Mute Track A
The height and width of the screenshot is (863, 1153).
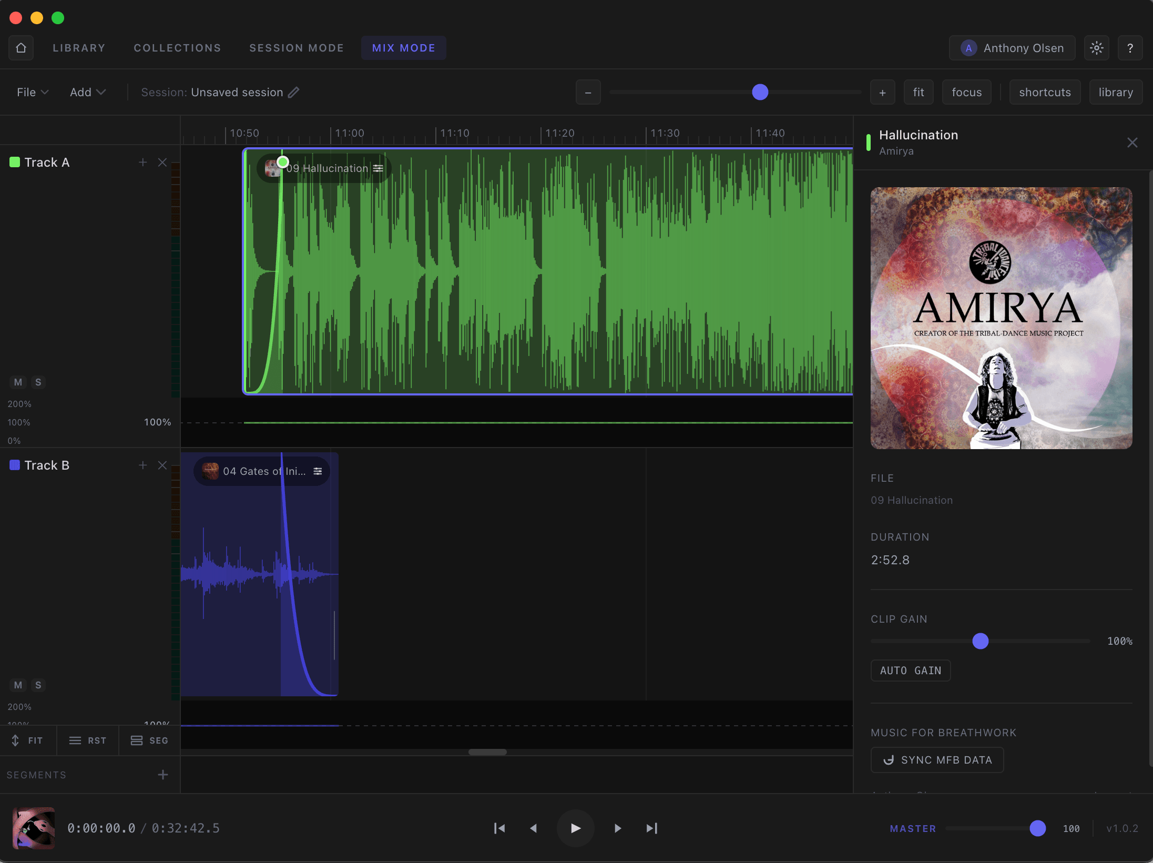coord(18,382)
